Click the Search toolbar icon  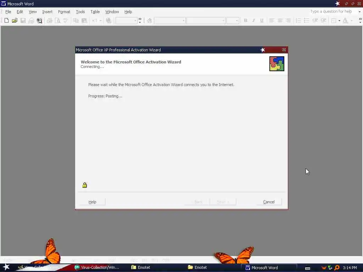(x=40, y=21)
